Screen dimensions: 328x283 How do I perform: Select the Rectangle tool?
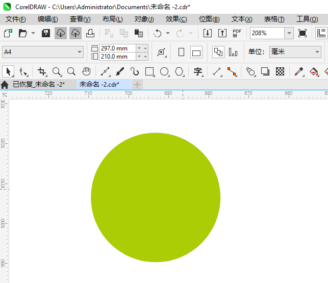tap(149, 71)
